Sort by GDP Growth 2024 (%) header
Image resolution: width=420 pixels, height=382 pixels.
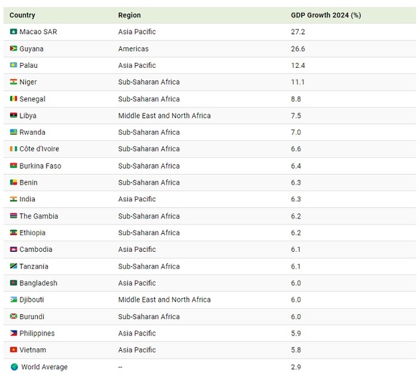click(x=326, y=15)
